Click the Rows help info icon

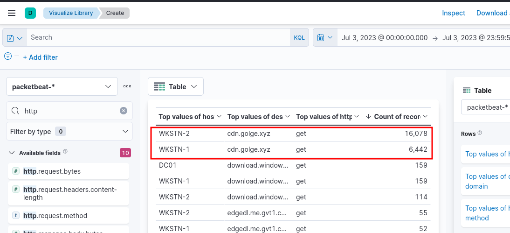[480, 134]
